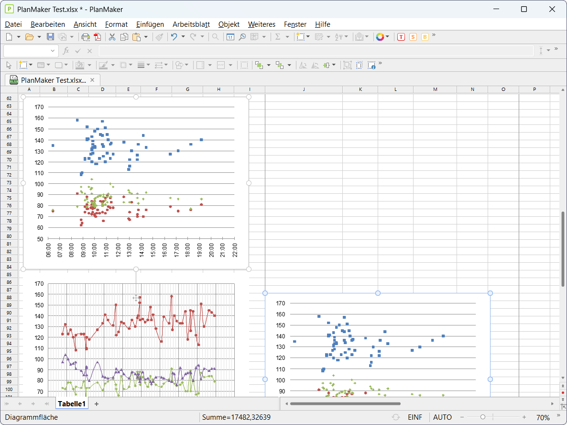Open the zoom magnifier percent tool

pos(242,37)
